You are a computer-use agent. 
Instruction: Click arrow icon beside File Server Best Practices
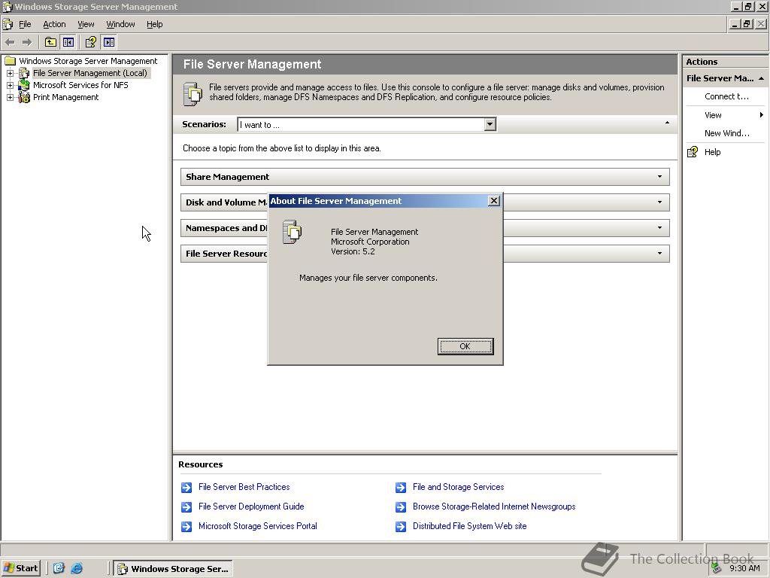point(186,488)
